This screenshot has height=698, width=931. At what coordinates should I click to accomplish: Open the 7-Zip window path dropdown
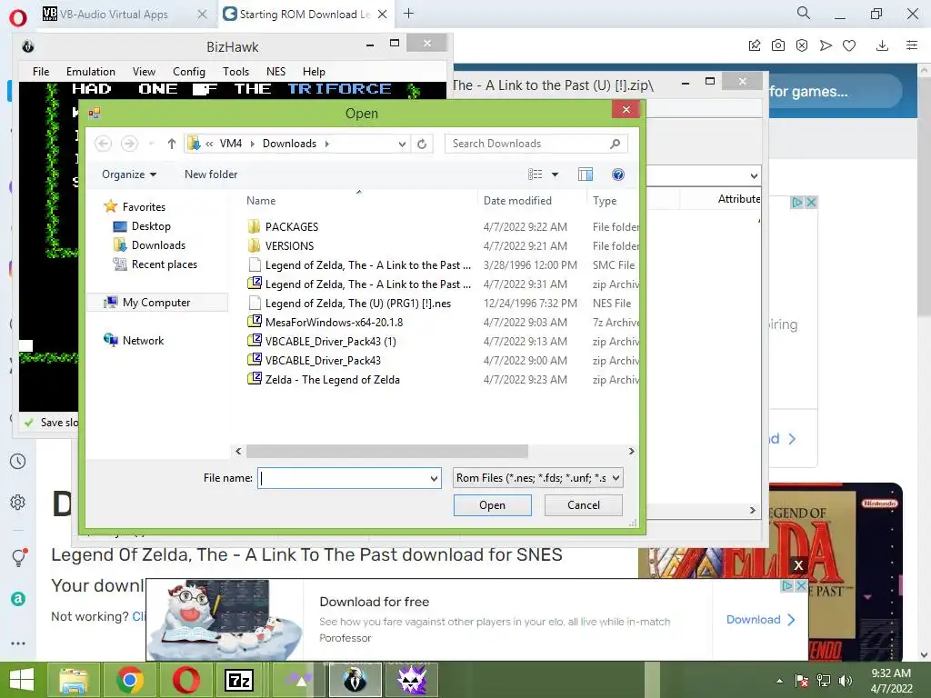[754, 175]
